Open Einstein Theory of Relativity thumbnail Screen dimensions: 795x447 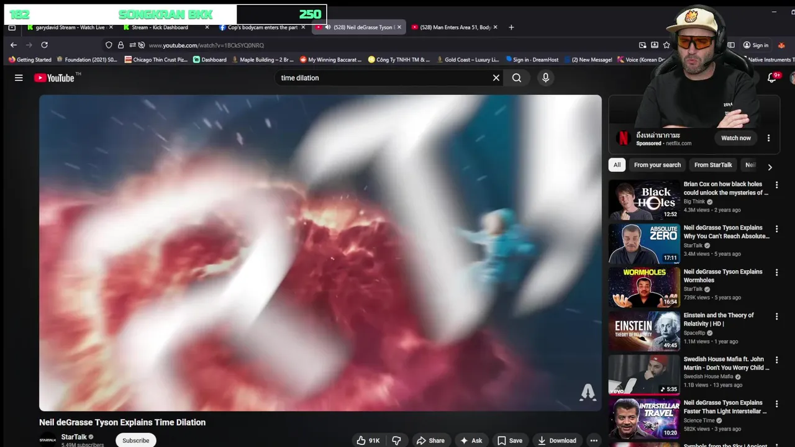(x=644, y=331)
